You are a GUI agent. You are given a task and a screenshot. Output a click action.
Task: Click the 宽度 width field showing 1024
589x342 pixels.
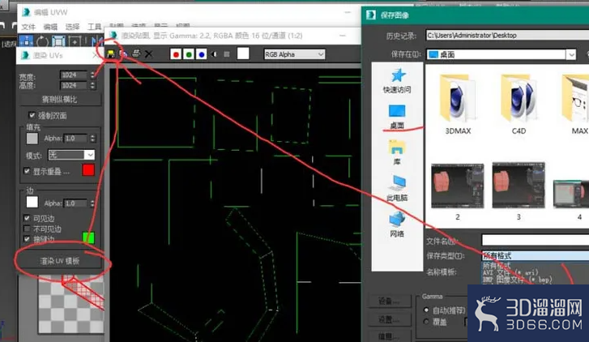coord(74,75)
